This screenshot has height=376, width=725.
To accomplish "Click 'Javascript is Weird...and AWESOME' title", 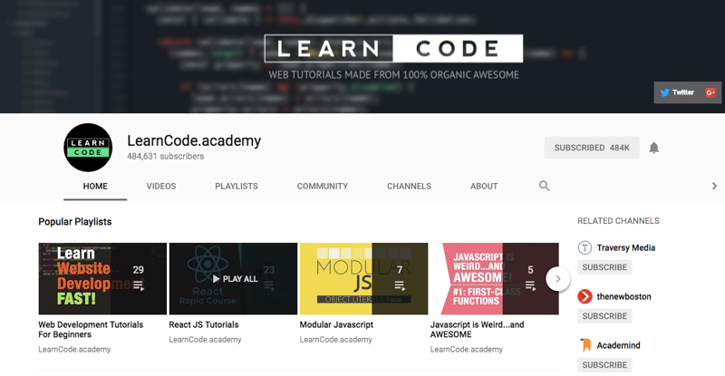I will 478,329.
